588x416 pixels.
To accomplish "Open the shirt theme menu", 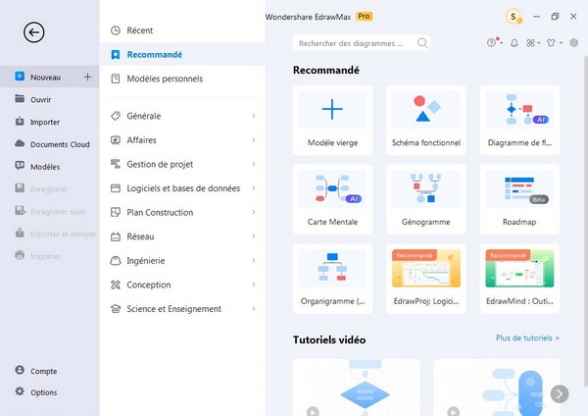I will pyautogui.click(x=553, y=43).
